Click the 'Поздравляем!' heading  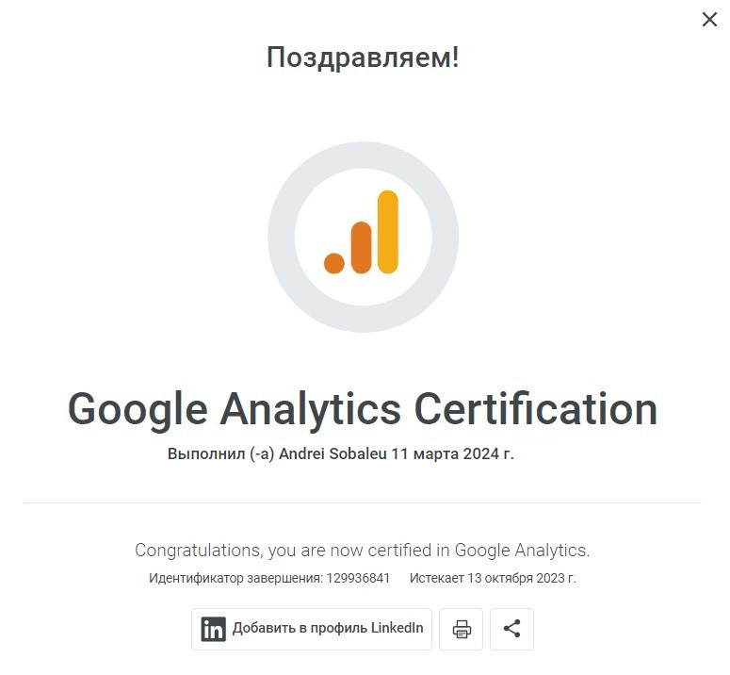tap(363, 58)
